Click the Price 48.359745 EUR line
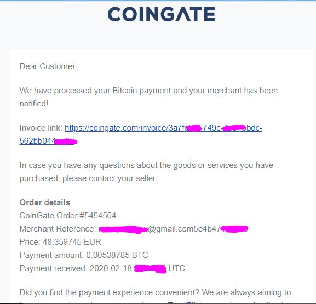 [x=60, y=242]
